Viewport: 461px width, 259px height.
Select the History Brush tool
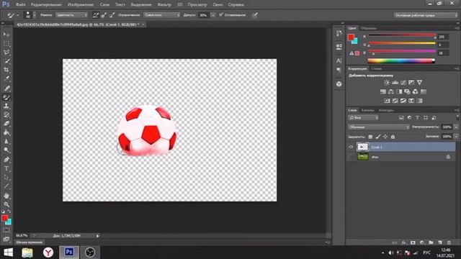click(6, 114)
